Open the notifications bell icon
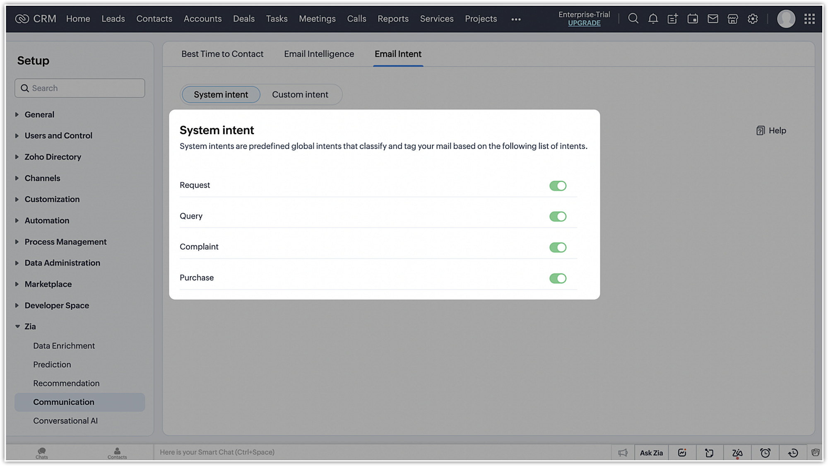The height and width of the screenshot is (466, 828). tap(653, 19)
